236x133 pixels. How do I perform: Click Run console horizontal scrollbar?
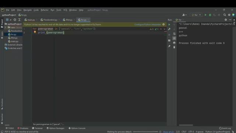tap(186, 125)
